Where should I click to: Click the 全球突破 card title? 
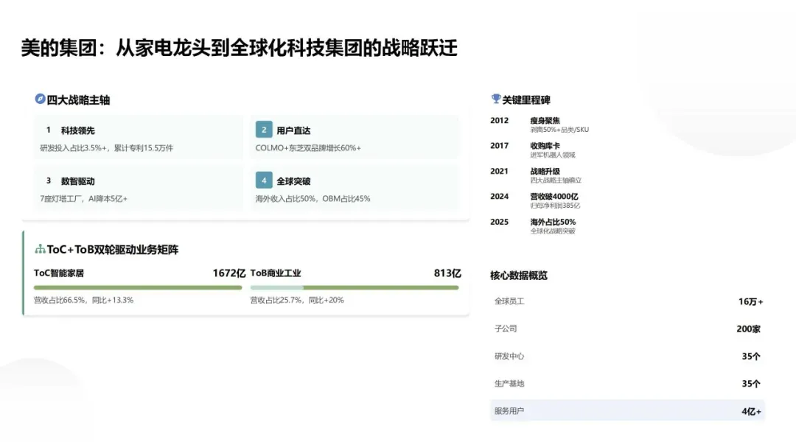pyautogui.click(x=293, y=181)
